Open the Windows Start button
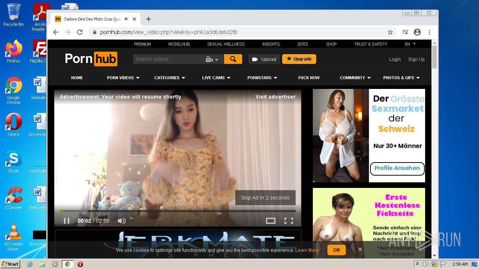This screenshot has height=269, width=479. 10,264
